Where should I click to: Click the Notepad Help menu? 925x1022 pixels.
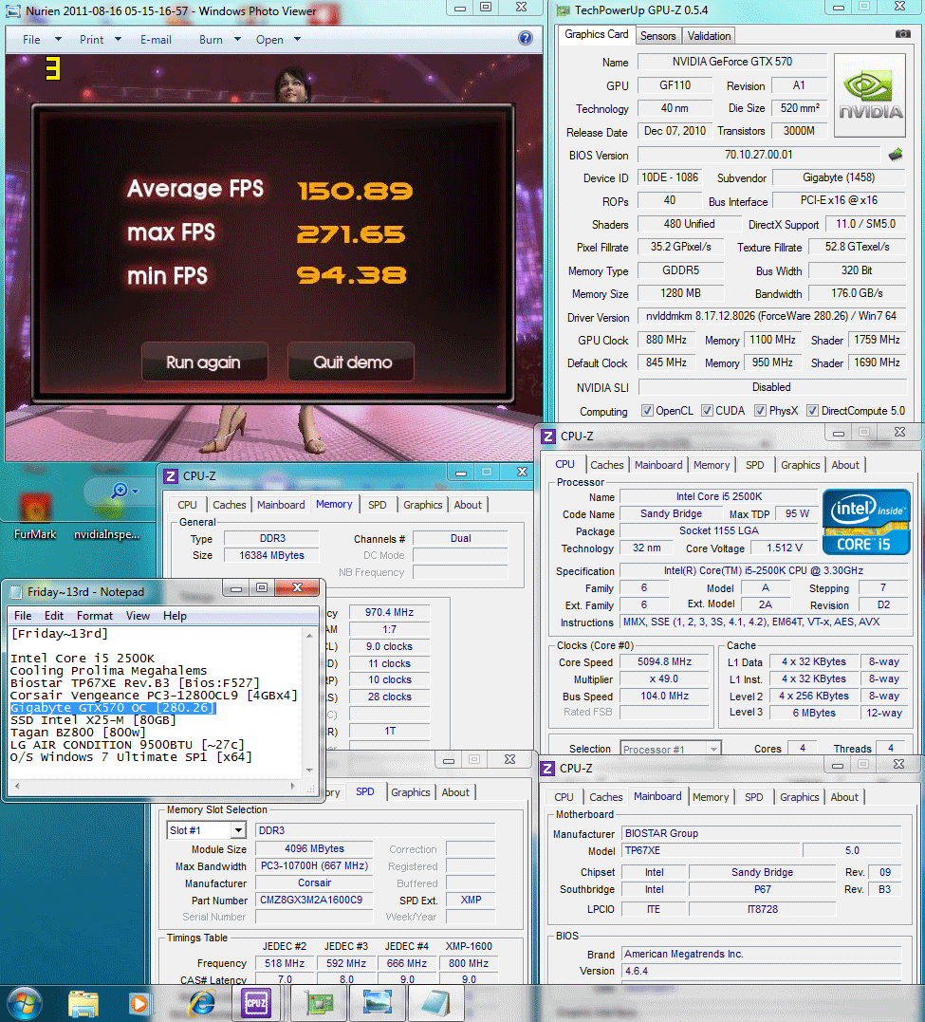pos(175,615)
